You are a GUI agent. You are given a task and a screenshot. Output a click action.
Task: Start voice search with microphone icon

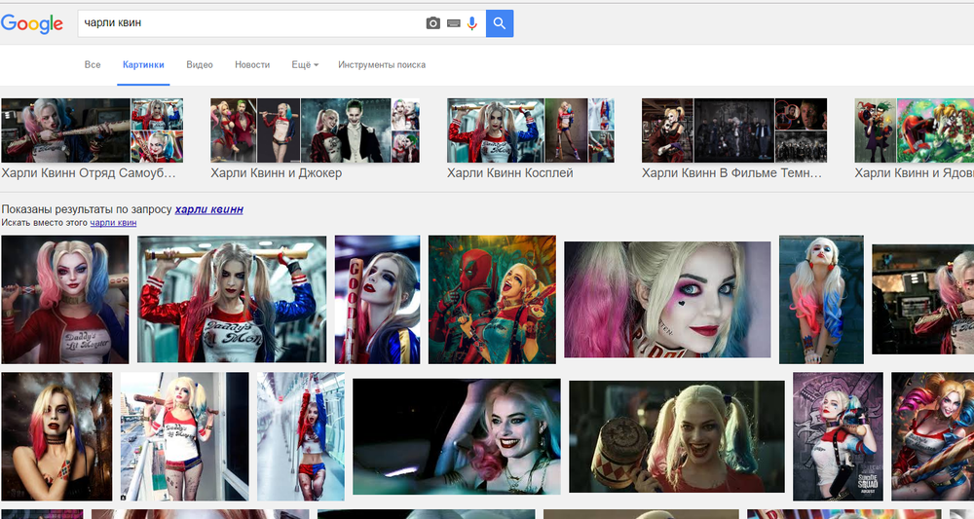[x=472, y=23]
